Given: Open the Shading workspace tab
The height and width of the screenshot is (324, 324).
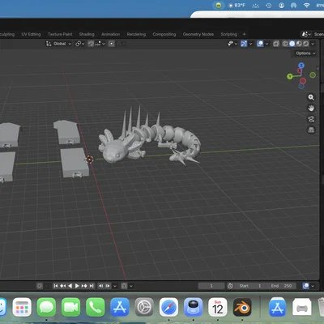Looking at the screenshot, I should click(x=87, y=34).
